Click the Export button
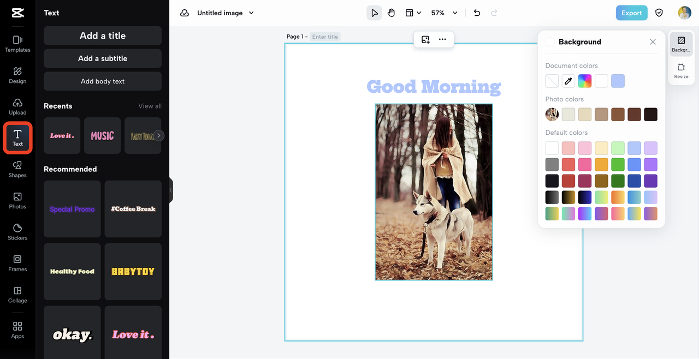Viewport: 699px width, 359px height. [x=632, y=13]
